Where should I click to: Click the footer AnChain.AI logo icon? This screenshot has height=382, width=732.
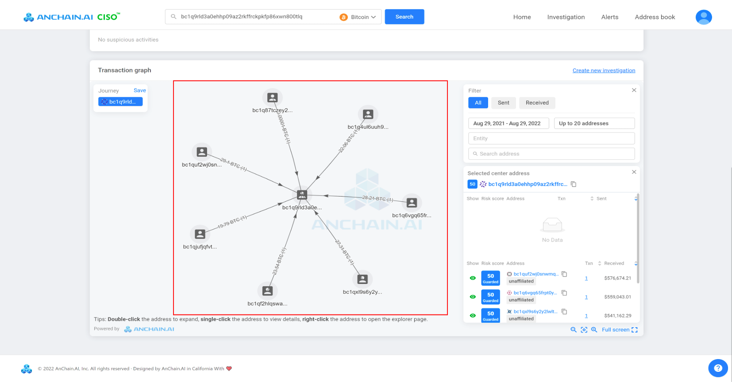27,369
